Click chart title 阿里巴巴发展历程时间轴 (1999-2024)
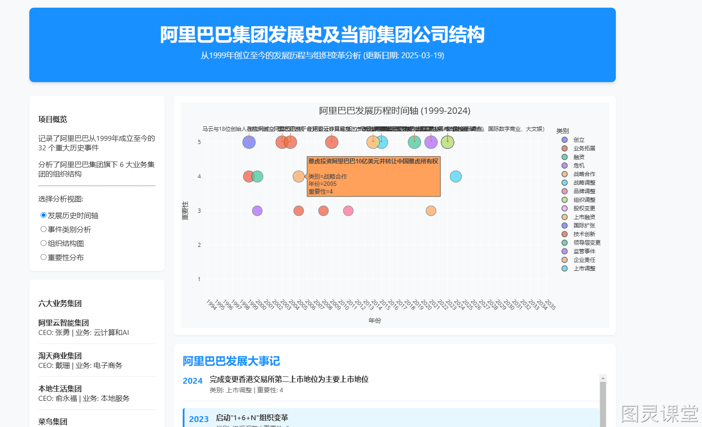702x427 pixels. click(x=395, y=111)
